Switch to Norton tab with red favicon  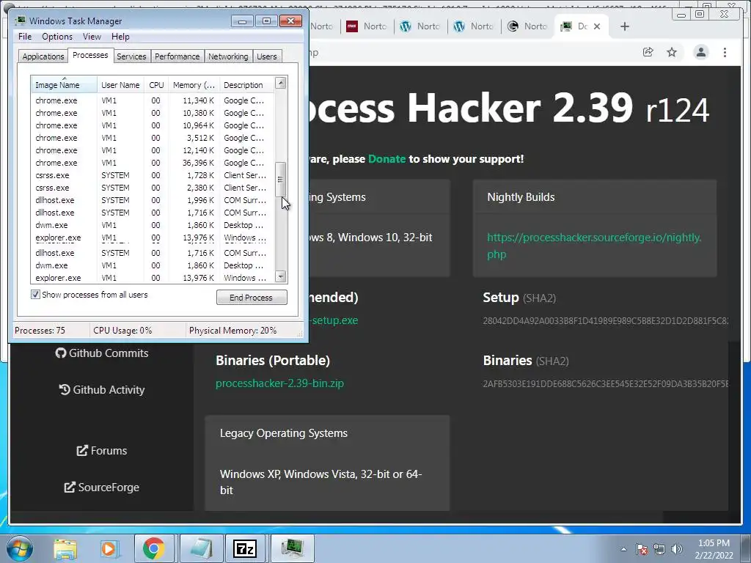pos(367,26)
